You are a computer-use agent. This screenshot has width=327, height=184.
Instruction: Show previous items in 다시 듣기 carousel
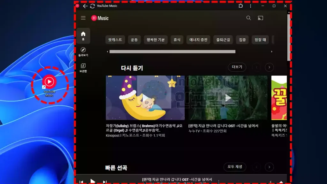pyautogui.click(x=256, y=67)
